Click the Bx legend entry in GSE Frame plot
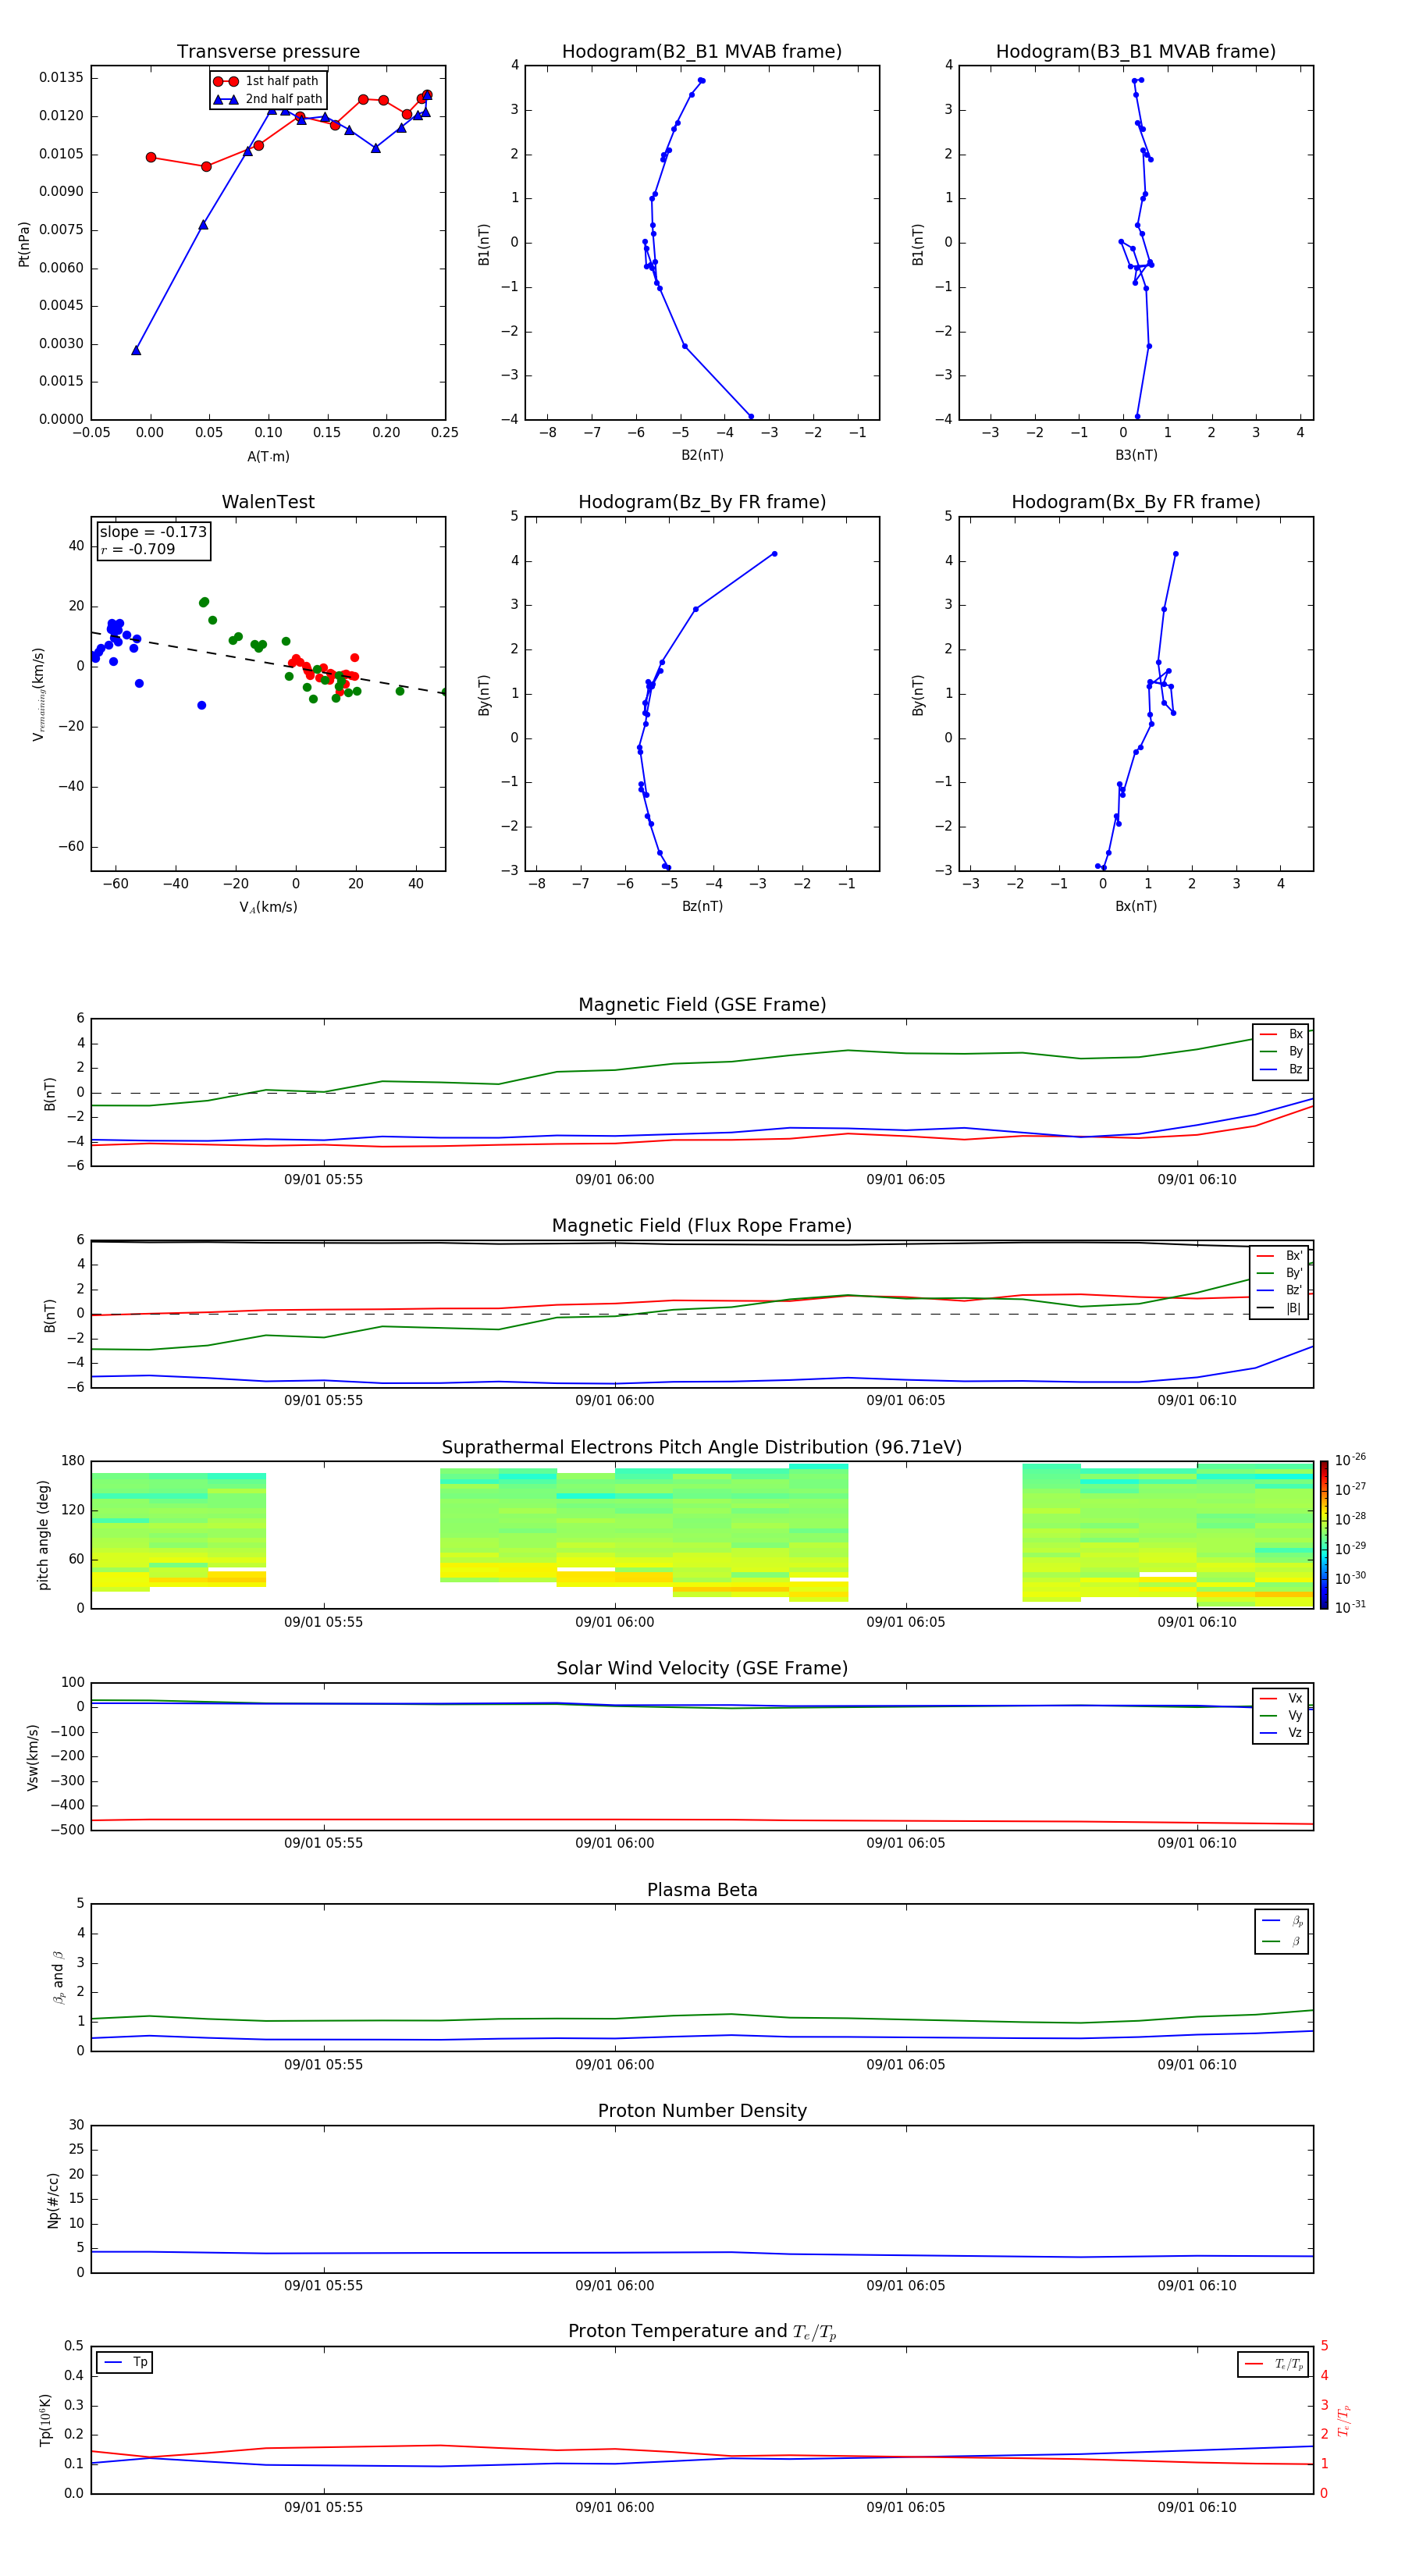 [1282, 1034]
